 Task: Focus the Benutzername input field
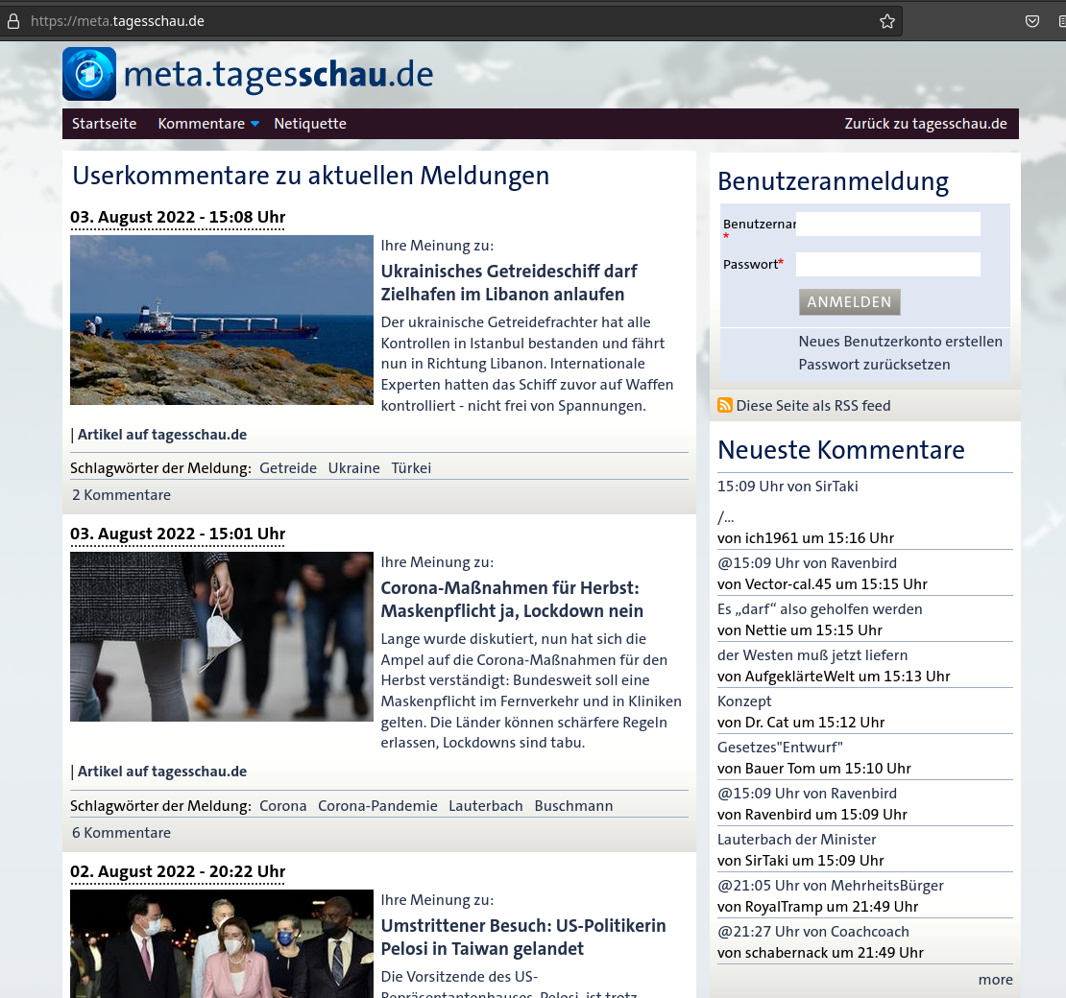pos(888,225)
